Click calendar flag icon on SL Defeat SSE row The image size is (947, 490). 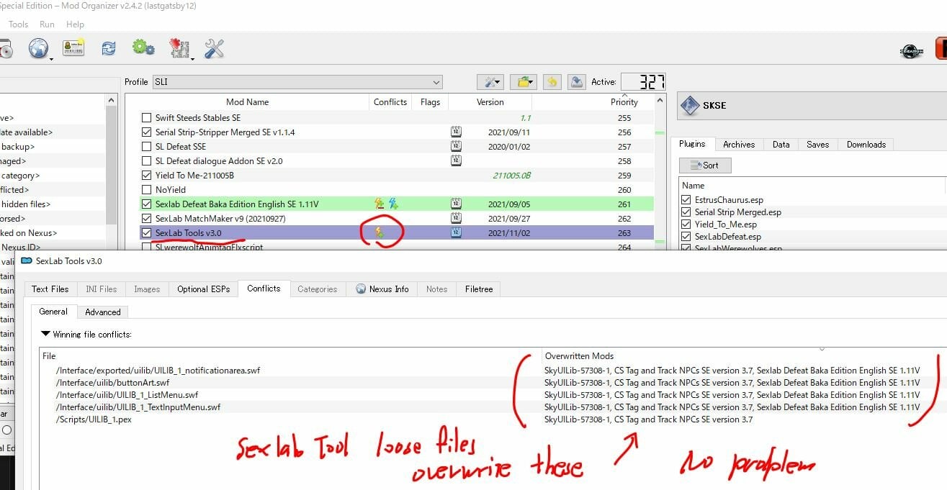(456, 146)
